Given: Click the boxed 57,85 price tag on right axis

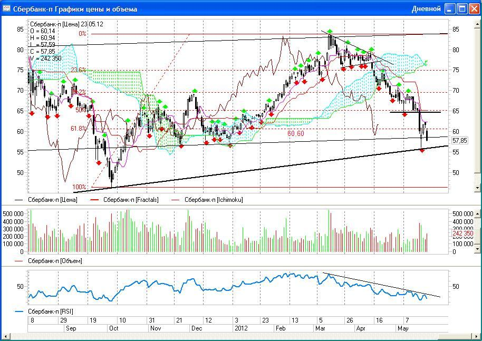Looking at the screenshot, I should pyautogui.click(x=460, y=141).
